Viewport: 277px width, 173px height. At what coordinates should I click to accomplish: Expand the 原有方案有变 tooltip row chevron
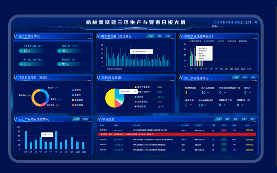[210, 48]
